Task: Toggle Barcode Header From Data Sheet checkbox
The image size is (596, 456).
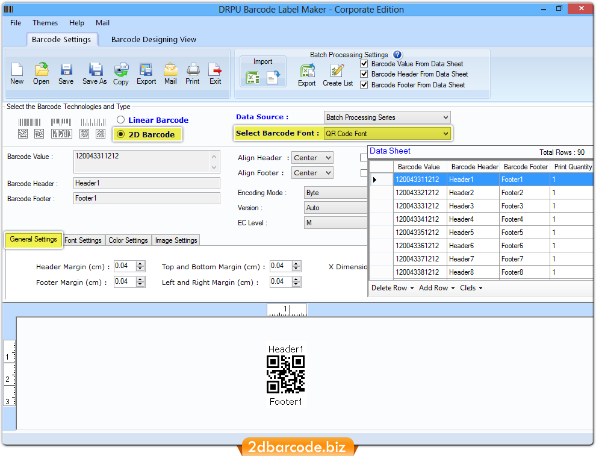Action: click(x=364, y=73)
